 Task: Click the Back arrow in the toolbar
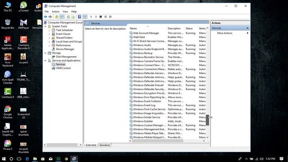(x=45, y=17)
